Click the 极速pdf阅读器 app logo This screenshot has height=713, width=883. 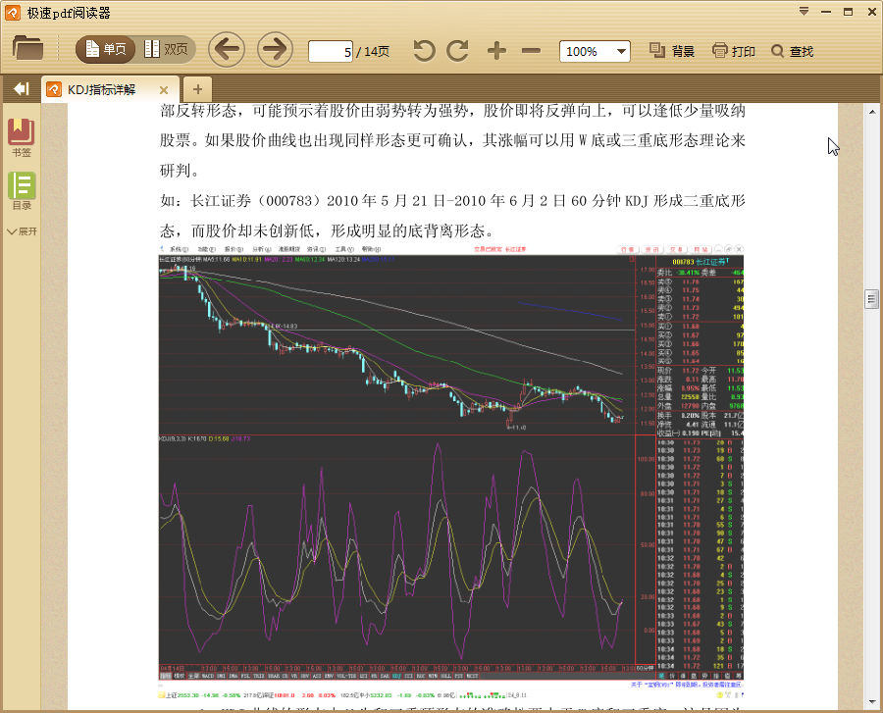[x=13, y=13]
